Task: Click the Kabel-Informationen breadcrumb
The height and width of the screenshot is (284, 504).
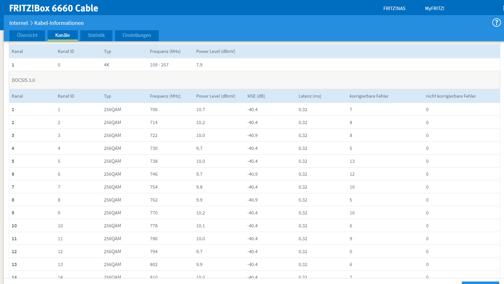Action: coord(59,23)
